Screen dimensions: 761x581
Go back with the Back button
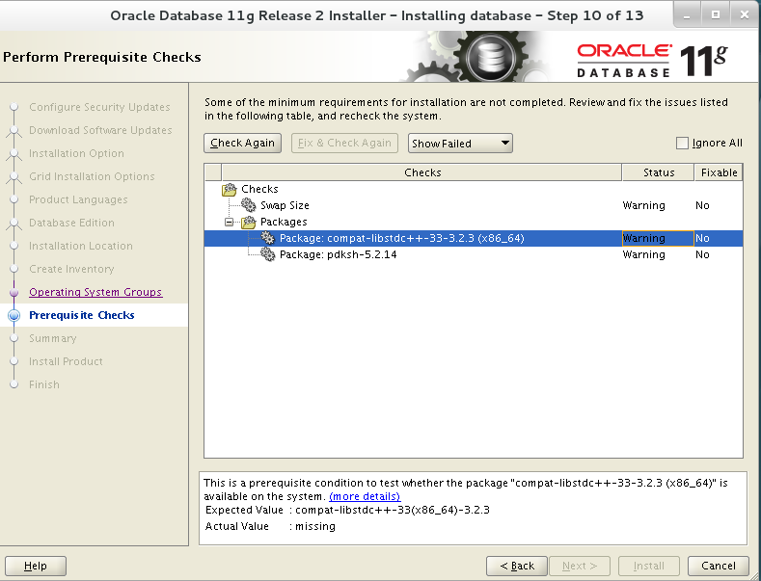click(x=517, y=566)
